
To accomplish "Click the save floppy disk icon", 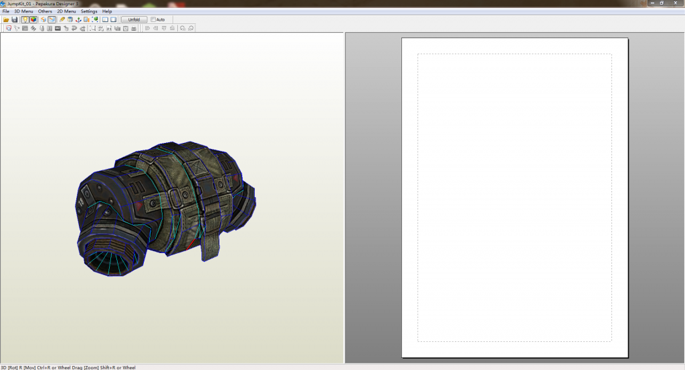I will [15, 19].
